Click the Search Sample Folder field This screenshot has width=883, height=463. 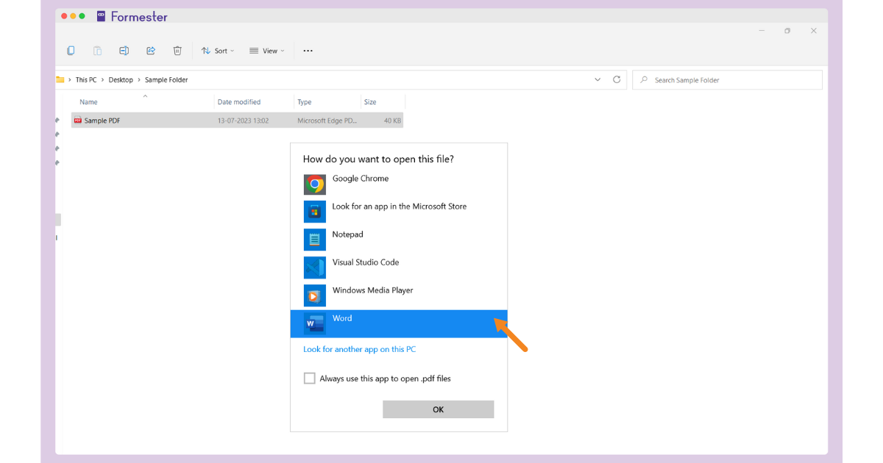(727, 79)
